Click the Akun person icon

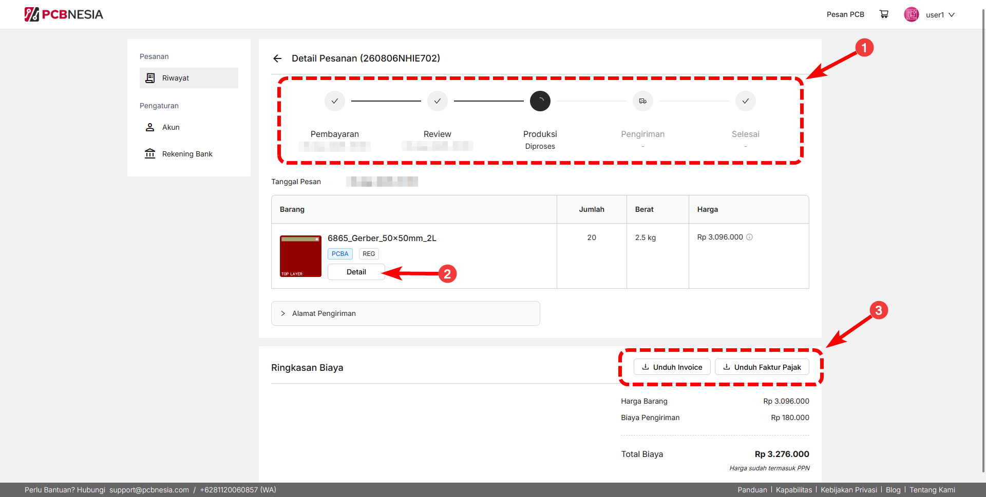(150, 127)
